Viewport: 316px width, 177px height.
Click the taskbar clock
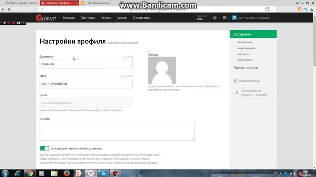coord(306,173)
